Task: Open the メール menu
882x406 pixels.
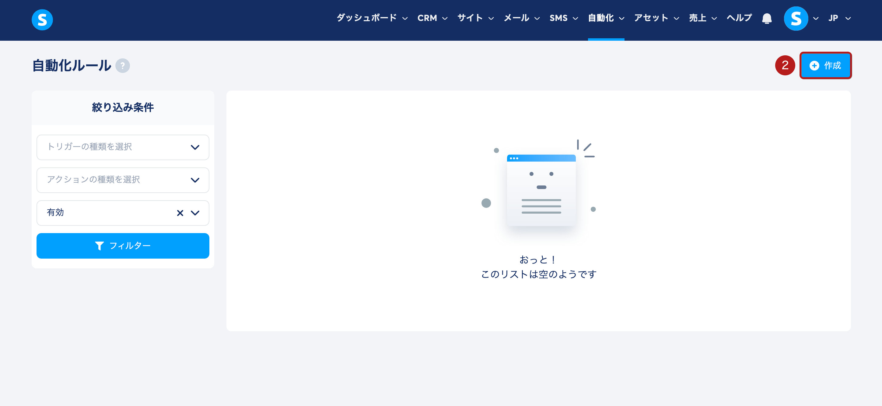Action: coord(521,18)
